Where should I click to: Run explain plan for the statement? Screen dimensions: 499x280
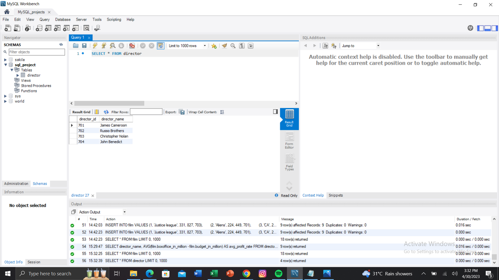(x=113, y=46)
